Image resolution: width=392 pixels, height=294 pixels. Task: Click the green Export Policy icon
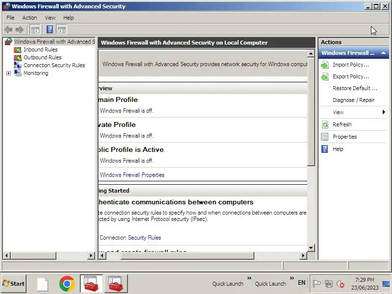tap(325, 77)
